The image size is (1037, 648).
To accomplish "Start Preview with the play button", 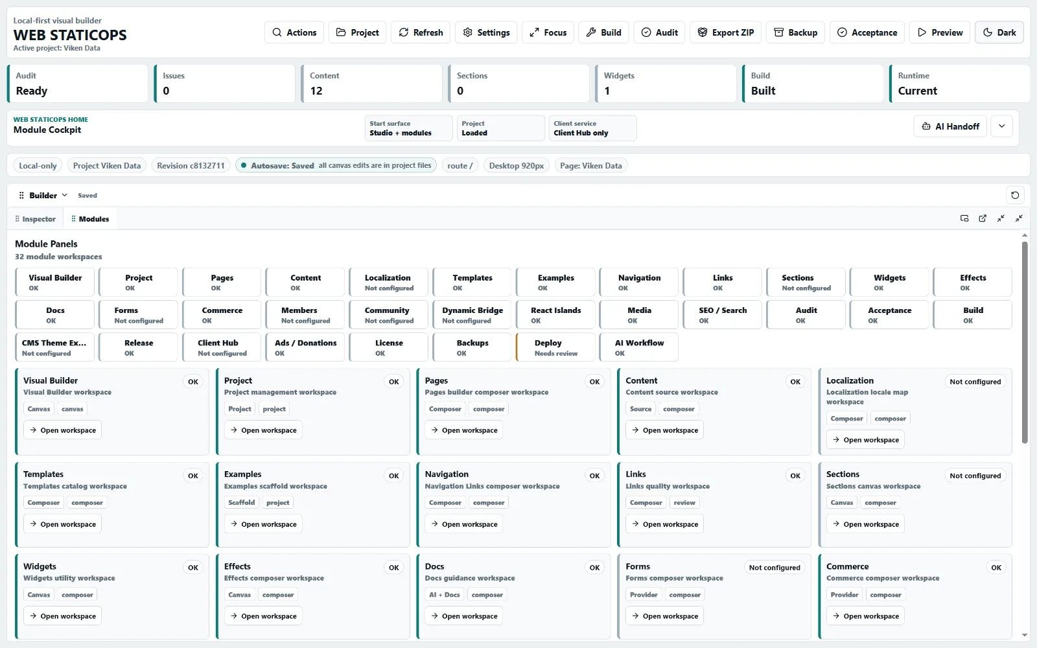I will (x=940, y=32).
